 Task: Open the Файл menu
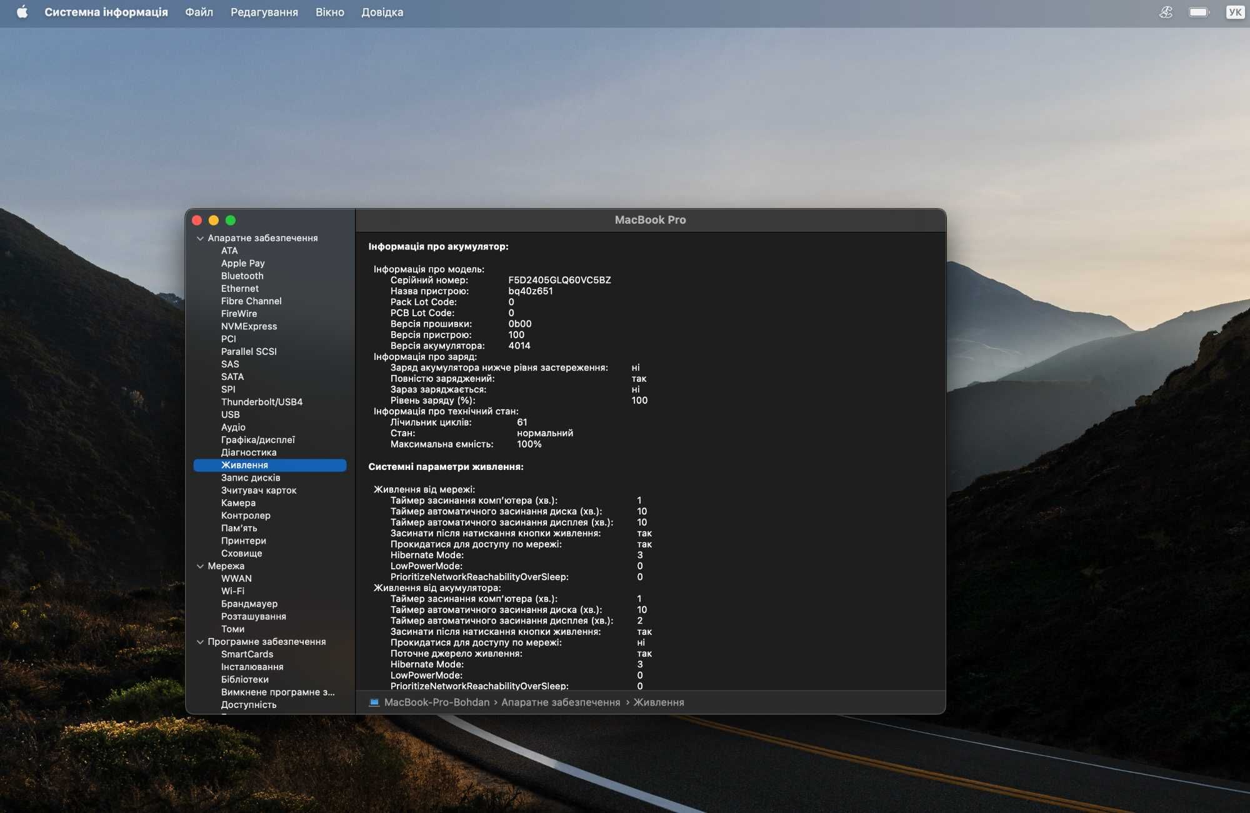click(x=199, y=12)
